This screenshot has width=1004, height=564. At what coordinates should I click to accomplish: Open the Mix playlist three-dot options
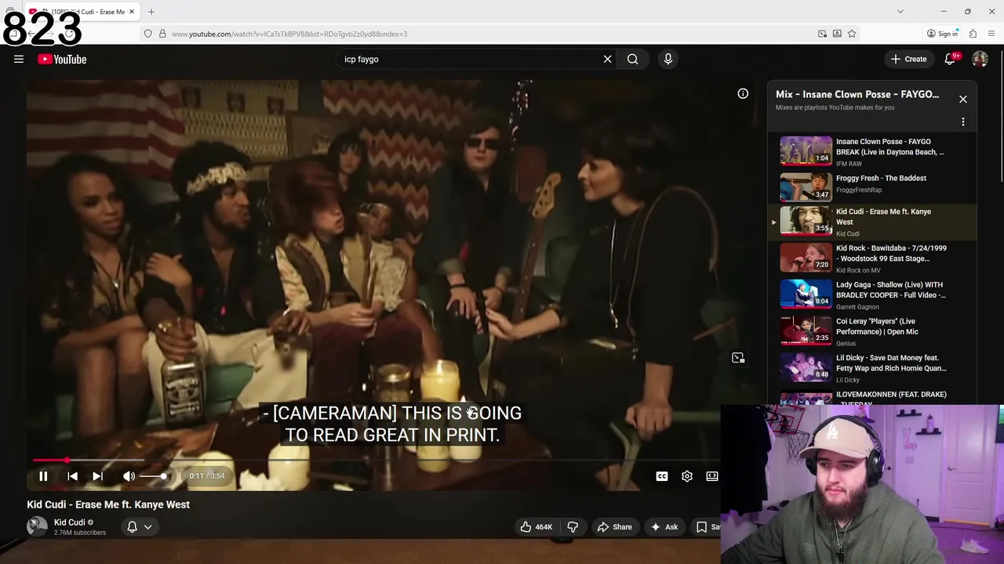click(963, 121)
